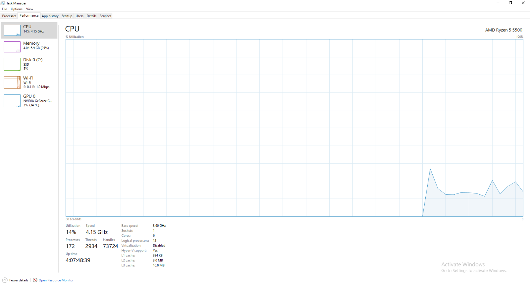Open the View menu
The height and width of the screenshot is (285, 530).
29,9
